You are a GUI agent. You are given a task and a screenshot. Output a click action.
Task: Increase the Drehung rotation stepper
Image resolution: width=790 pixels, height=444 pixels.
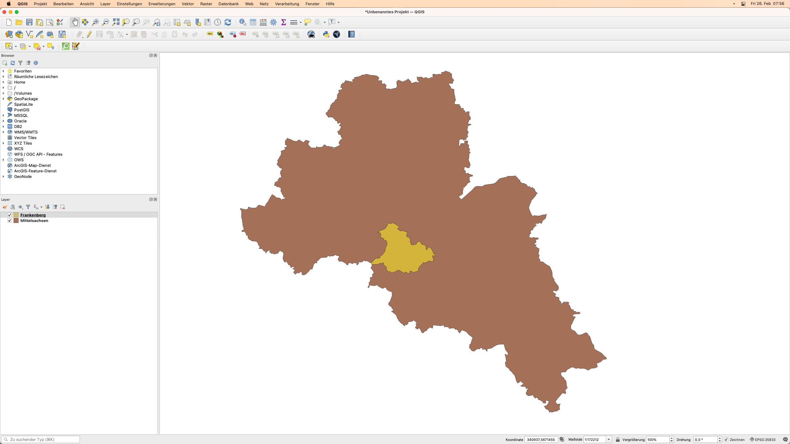click(x=720, y=438)
